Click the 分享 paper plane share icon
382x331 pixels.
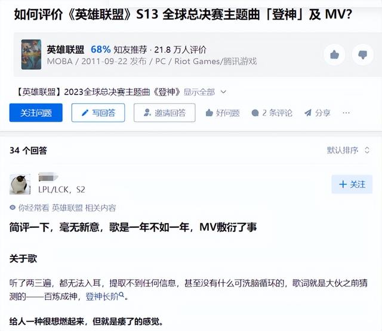pos(308,113)
